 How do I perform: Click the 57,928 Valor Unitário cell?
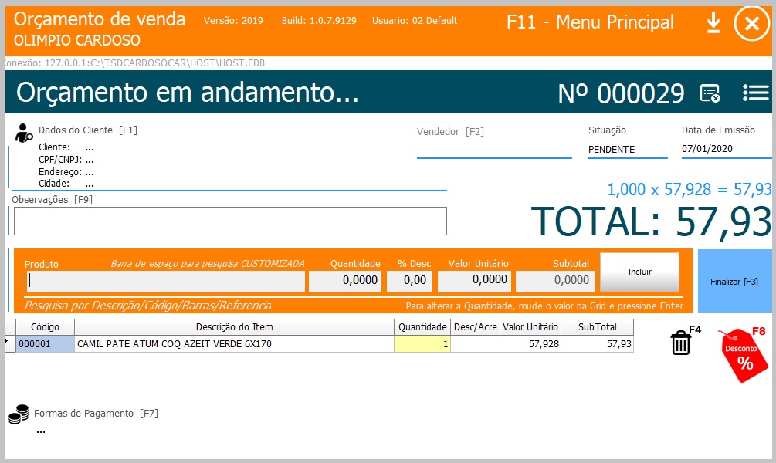click(x=530, y=344)
